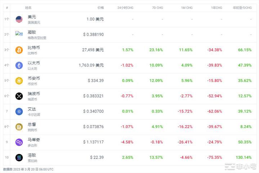259x173 pixels.
Task: Open the 凝胶 coin name
Action: click(x=32, y=32)
